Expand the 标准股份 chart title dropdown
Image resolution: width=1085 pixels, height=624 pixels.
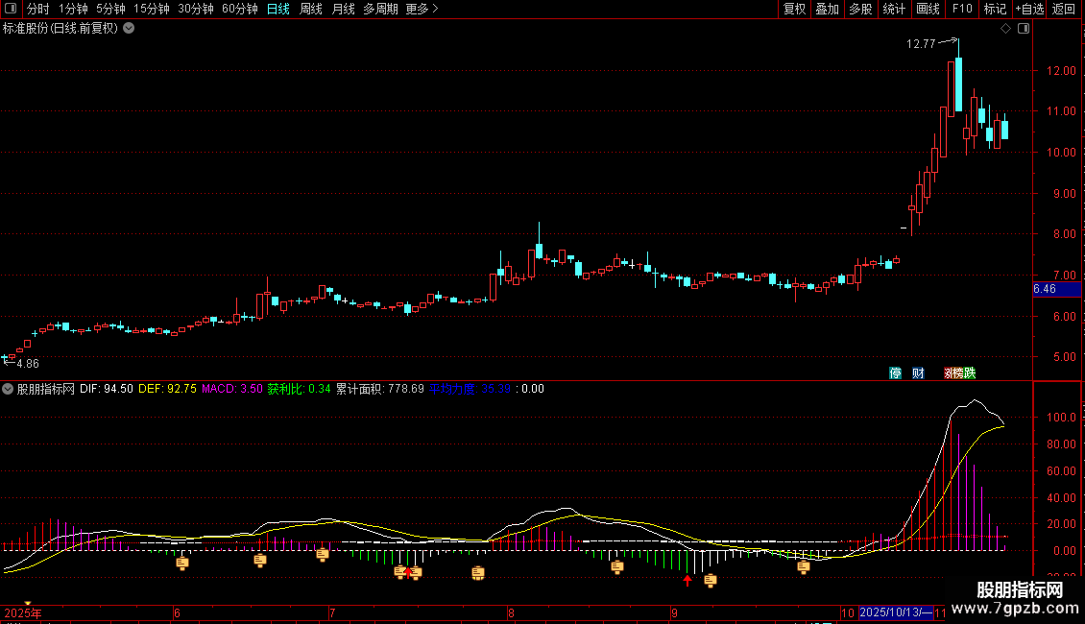[129, 28]
